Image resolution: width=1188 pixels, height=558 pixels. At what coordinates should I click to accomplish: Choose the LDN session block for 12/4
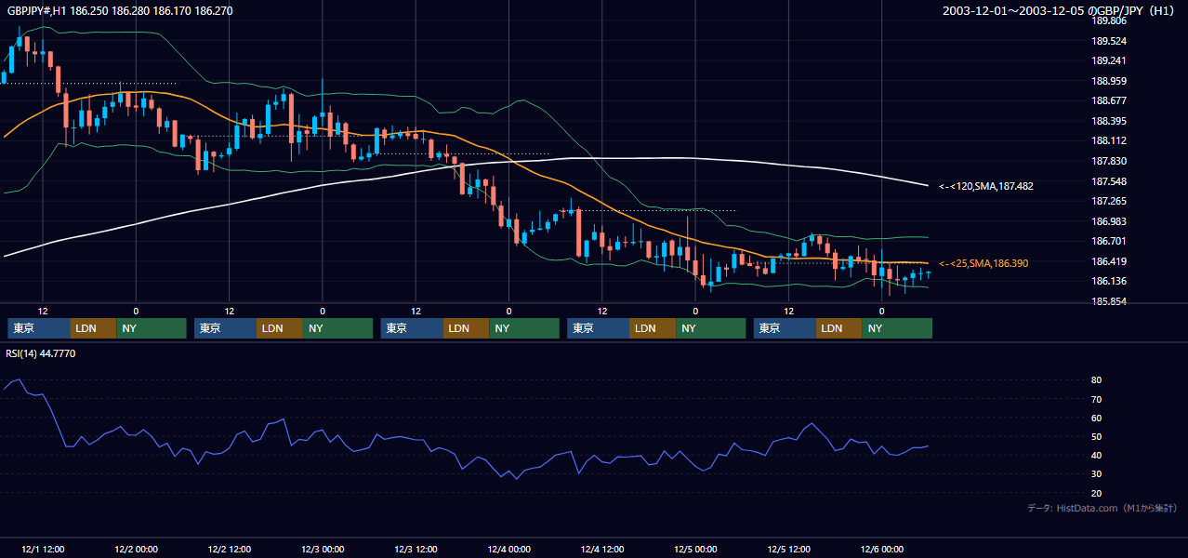point(653,328)
